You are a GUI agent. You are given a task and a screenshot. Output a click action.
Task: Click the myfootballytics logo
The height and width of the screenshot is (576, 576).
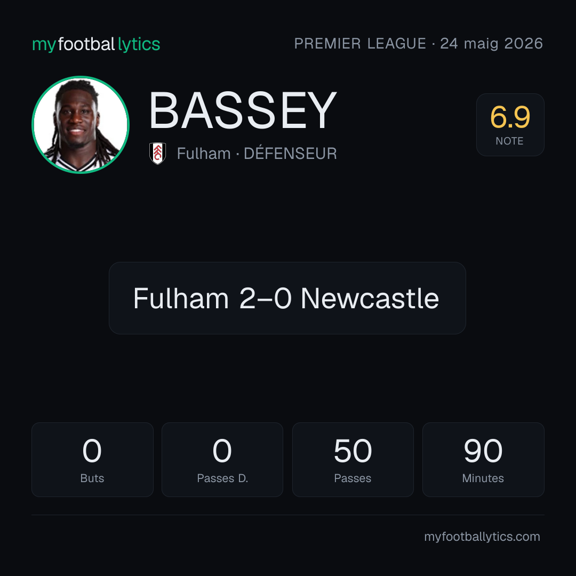[96, 44]
